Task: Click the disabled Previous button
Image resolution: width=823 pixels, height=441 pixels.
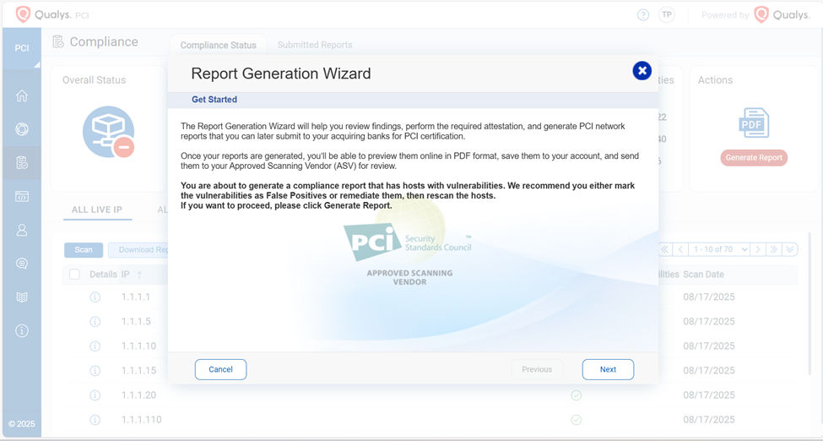Action: click(x=536, y=369)
